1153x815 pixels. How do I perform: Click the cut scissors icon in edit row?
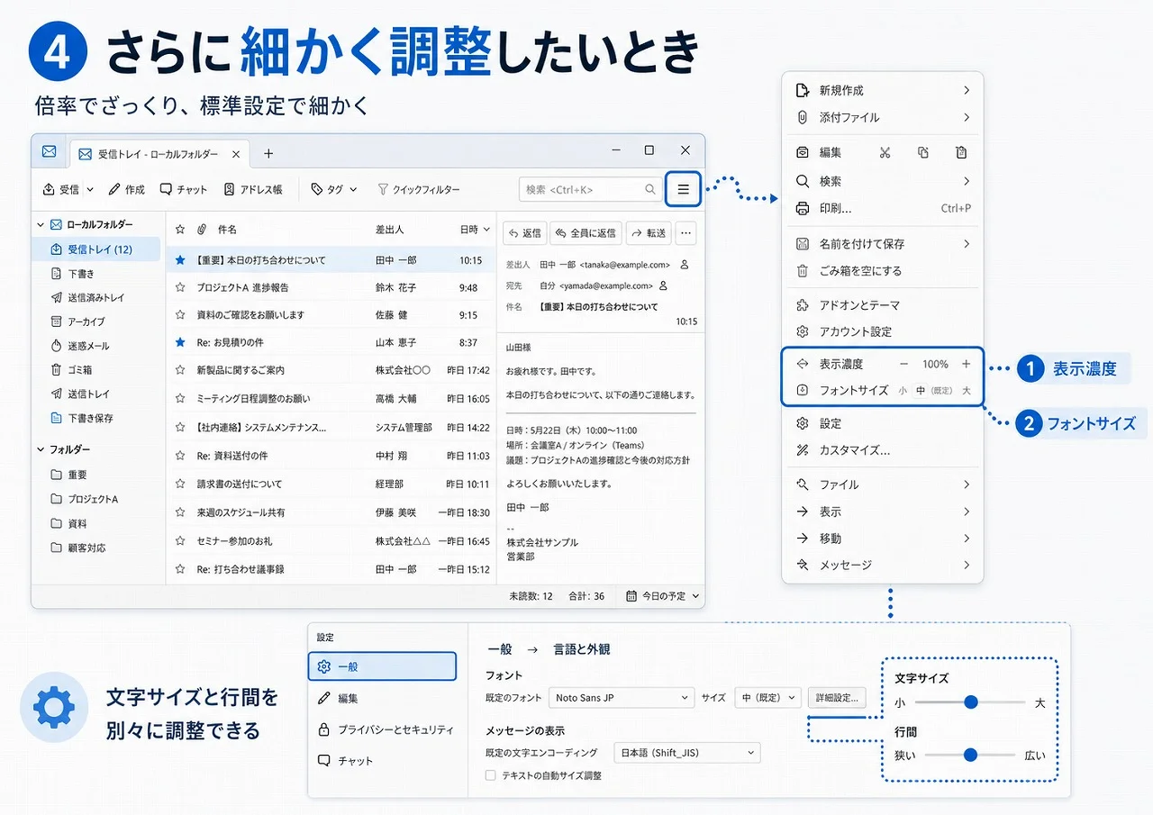coord(885,153)
